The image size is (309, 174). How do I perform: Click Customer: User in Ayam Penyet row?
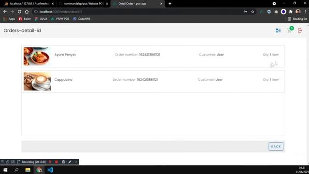[x=211, y=55]
